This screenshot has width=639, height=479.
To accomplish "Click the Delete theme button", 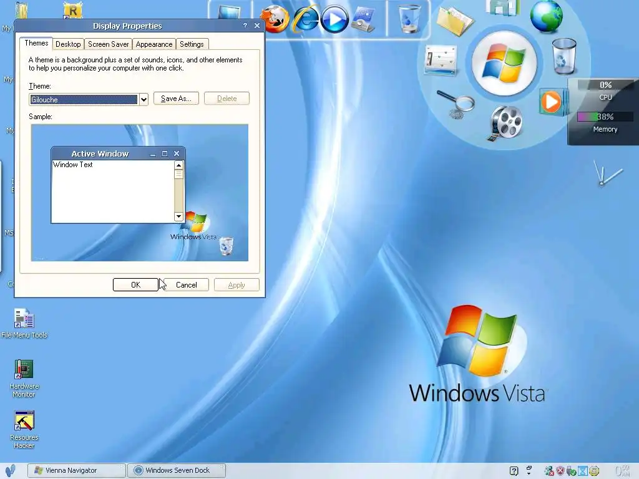I will (227, 98).
